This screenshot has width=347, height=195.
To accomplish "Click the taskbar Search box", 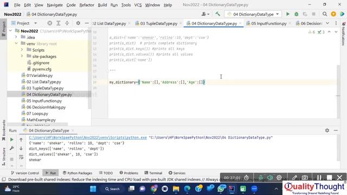I will [112, 189].
